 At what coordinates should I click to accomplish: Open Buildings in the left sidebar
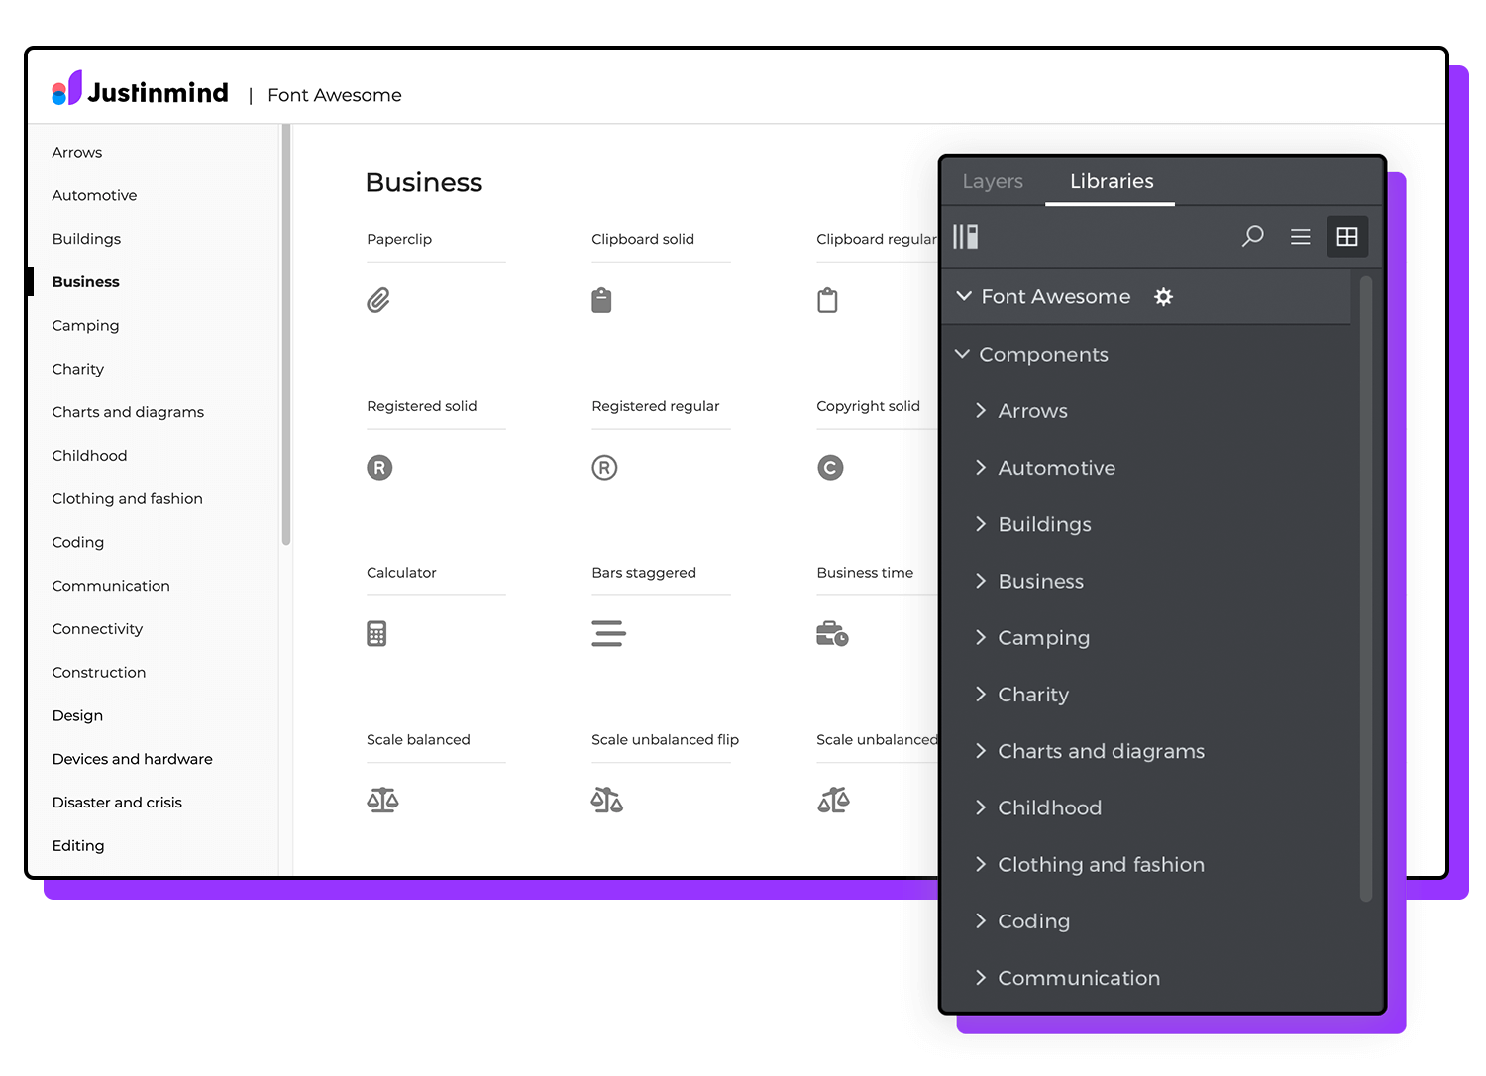pyautogui.click(x=86, y=239)
